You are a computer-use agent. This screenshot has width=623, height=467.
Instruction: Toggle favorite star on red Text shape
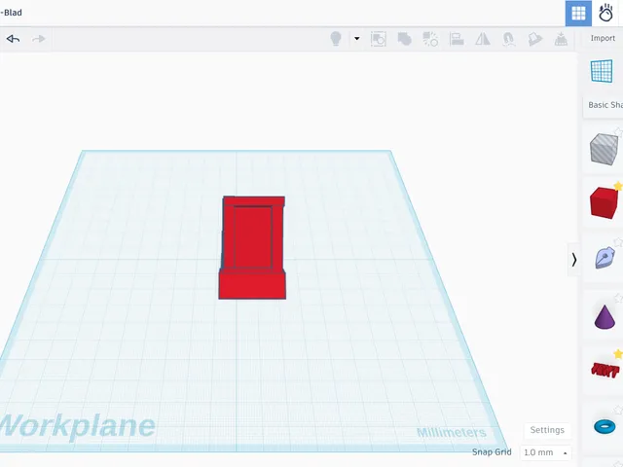618,354
